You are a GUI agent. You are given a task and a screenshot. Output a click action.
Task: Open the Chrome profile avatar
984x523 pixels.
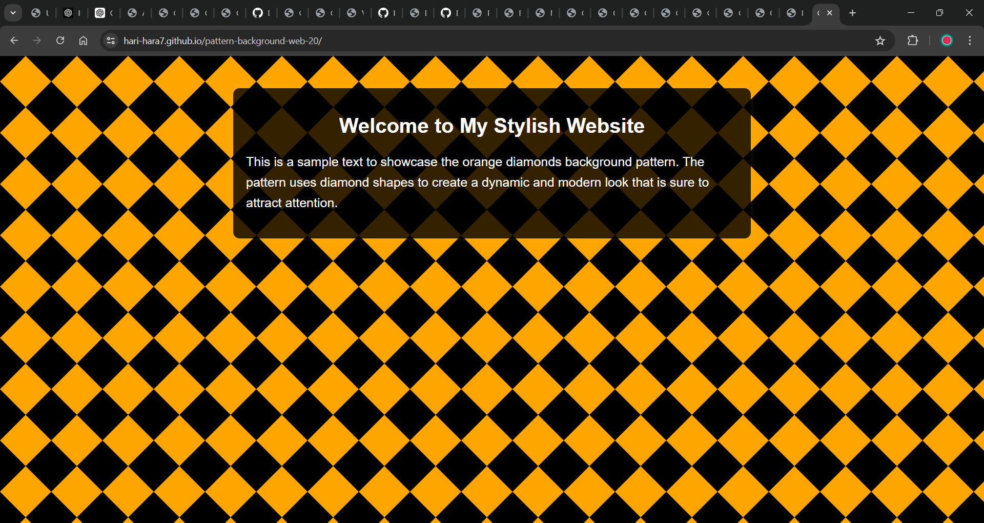[x=947, y=41]
